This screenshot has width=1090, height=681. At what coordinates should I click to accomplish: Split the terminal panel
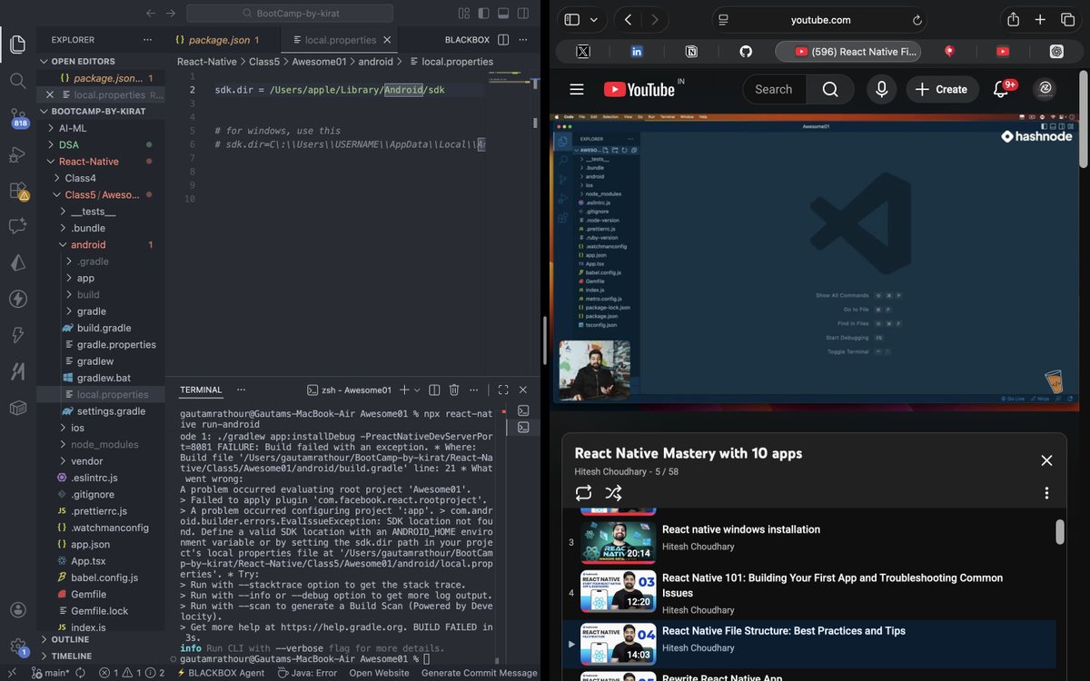[x=434, y=390]
